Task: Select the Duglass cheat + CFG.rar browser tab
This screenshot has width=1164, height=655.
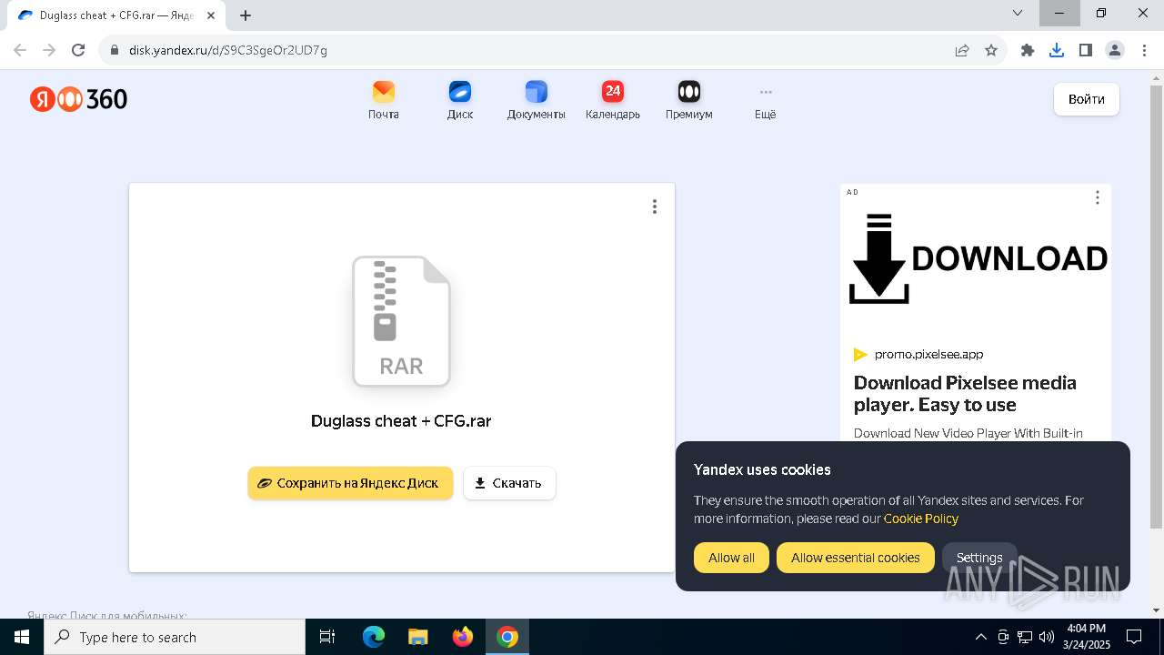Action: [116, 15]
